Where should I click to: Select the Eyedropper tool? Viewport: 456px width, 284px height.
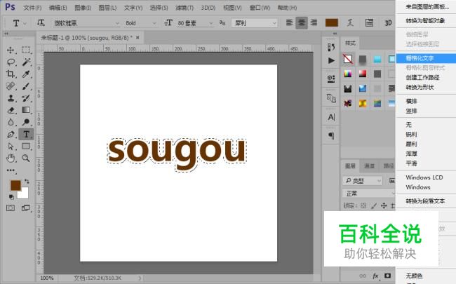pyautogui.click(x=26, y=74)
